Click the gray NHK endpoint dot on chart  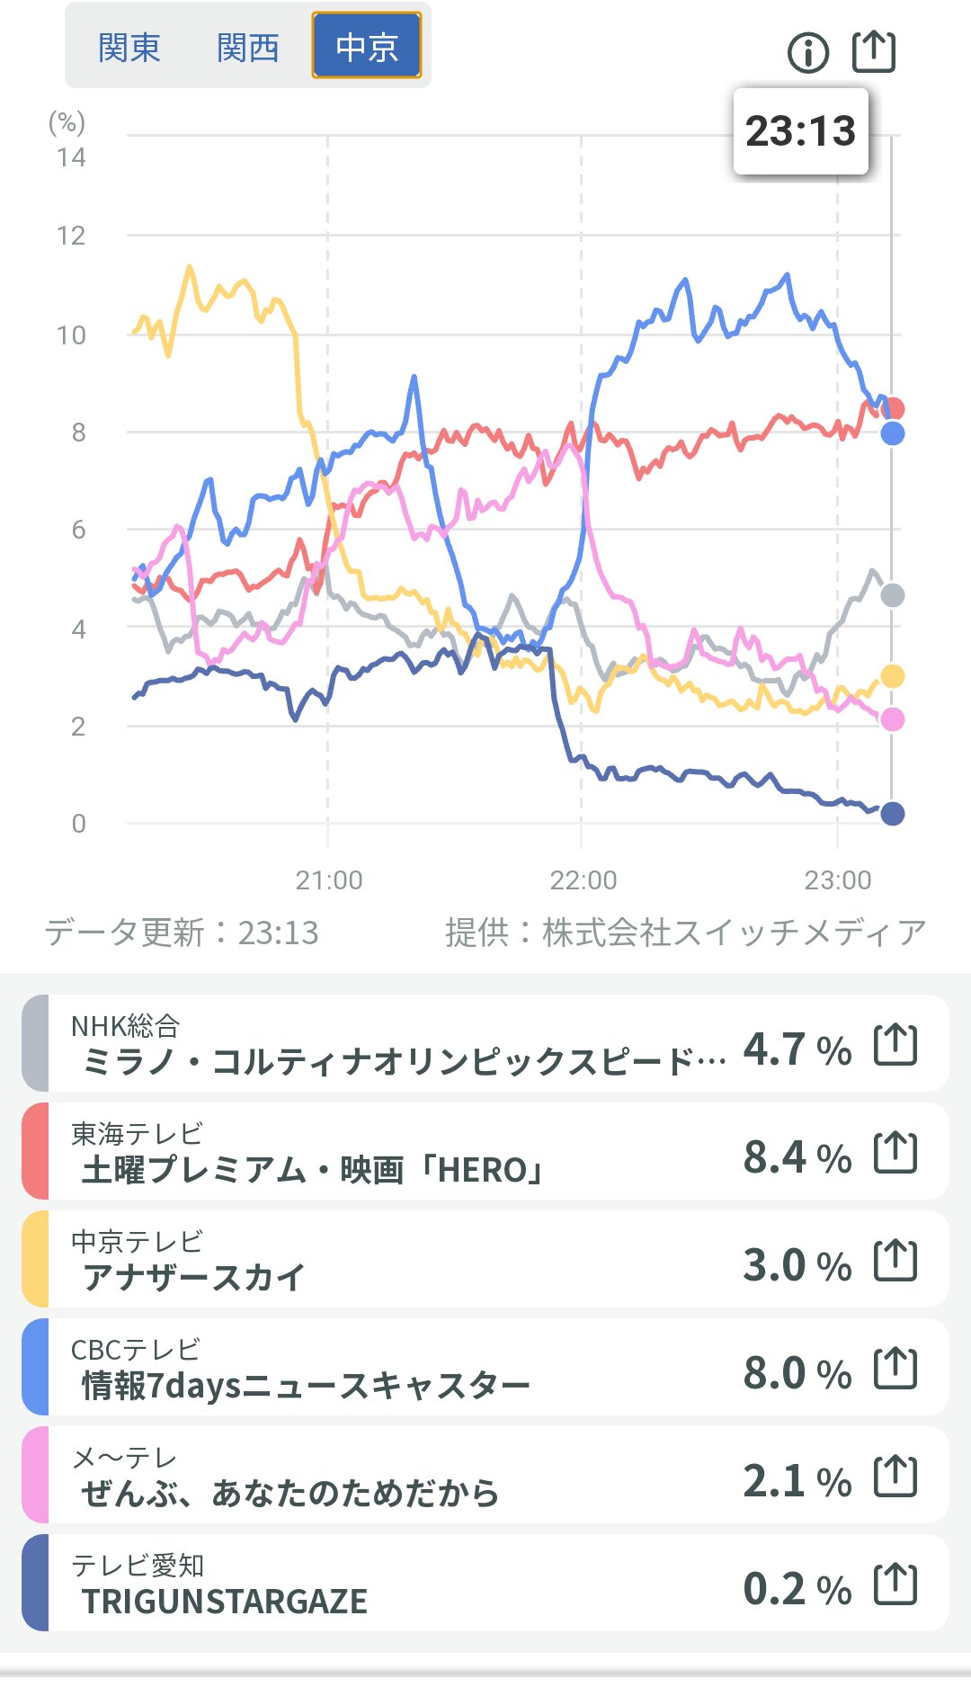[892, 594]
